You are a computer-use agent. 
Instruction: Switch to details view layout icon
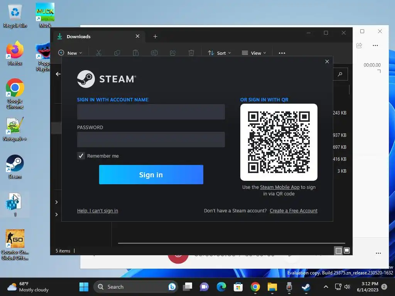coord(338,251)
